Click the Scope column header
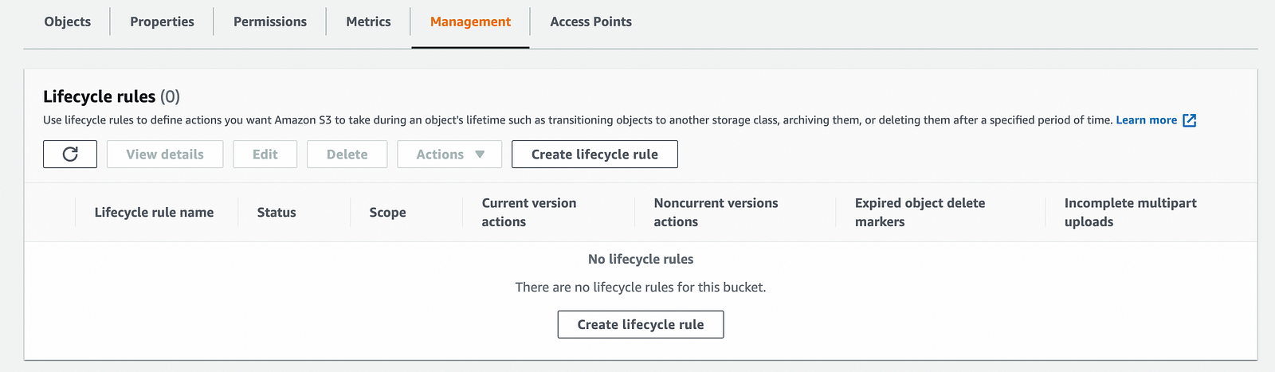 coord(387,213)
